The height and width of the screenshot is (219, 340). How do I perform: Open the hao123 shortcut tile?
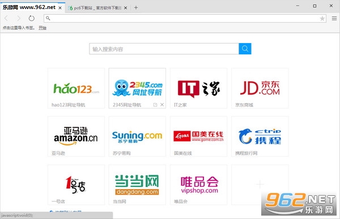pos(76,88)
